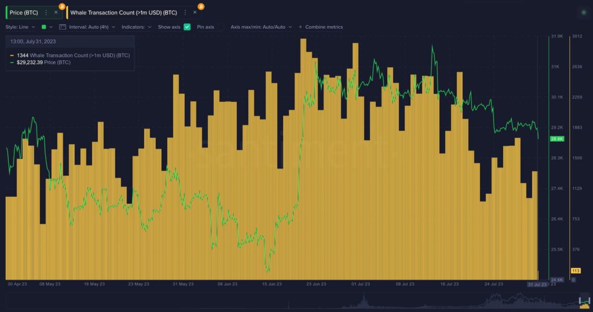Image resolution: width=593 pixels, height=312 pixels.
Task: Select the Whale Transaction Count metric tab
Action: point(123,12)
